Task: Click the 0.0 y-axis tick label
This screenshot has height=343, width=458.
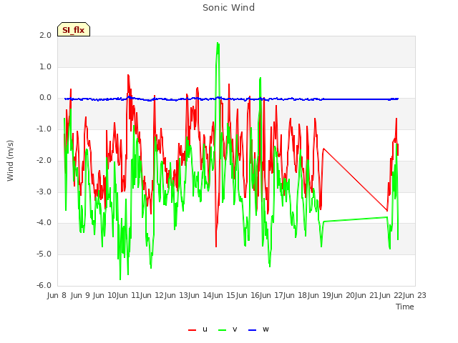Action: pos(45,98)
